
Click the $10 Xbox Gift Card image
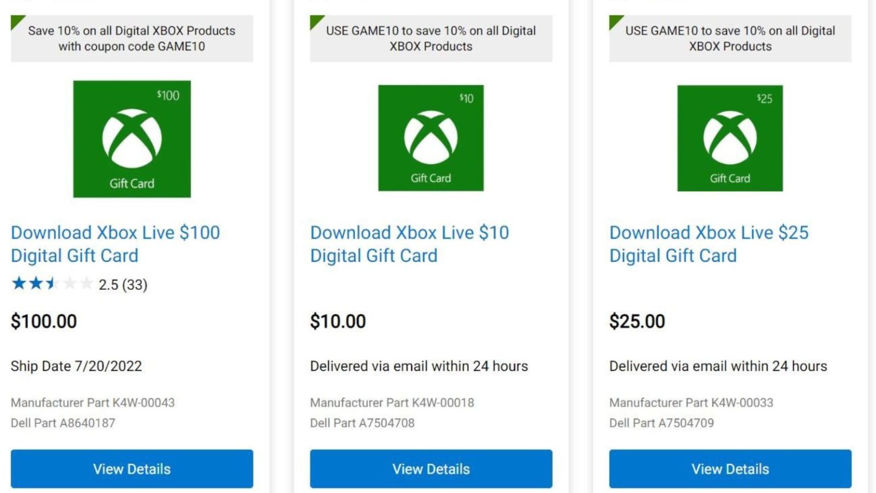[x=431, y=139]
